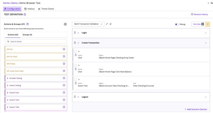Viewport: 213px width, 113px height.
Task: Select the Assert Eval action item
Action: click(36, 93)
